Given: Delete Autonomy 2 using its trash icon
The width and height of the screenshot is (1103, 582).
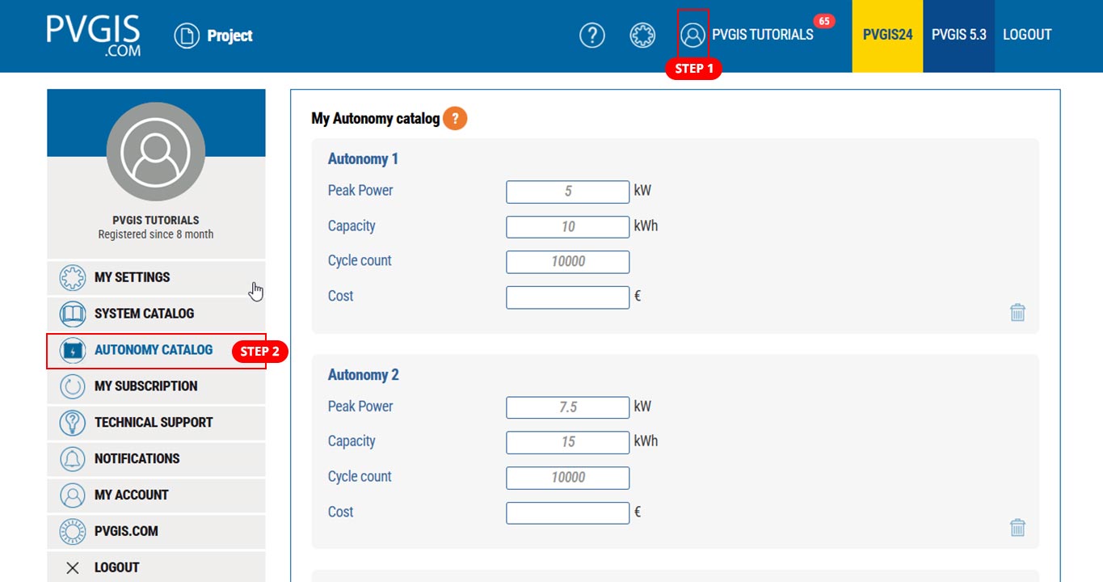Looking at the screenshot, I should (1017, 527).
